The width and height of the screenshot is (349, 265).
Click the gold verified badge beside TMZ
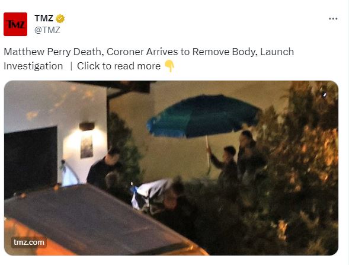coord(60,18)
